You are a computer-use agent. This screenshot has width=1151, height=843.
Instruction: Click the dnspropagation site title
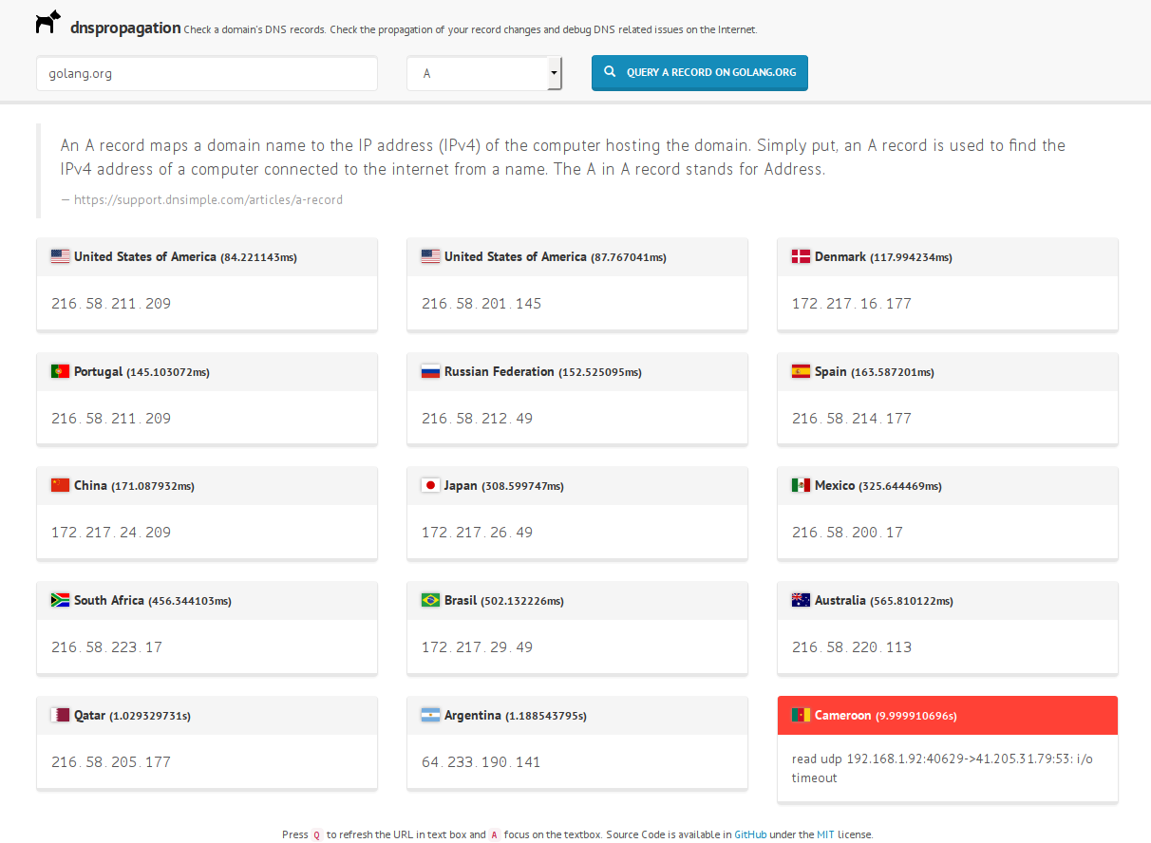pos(125,28)
